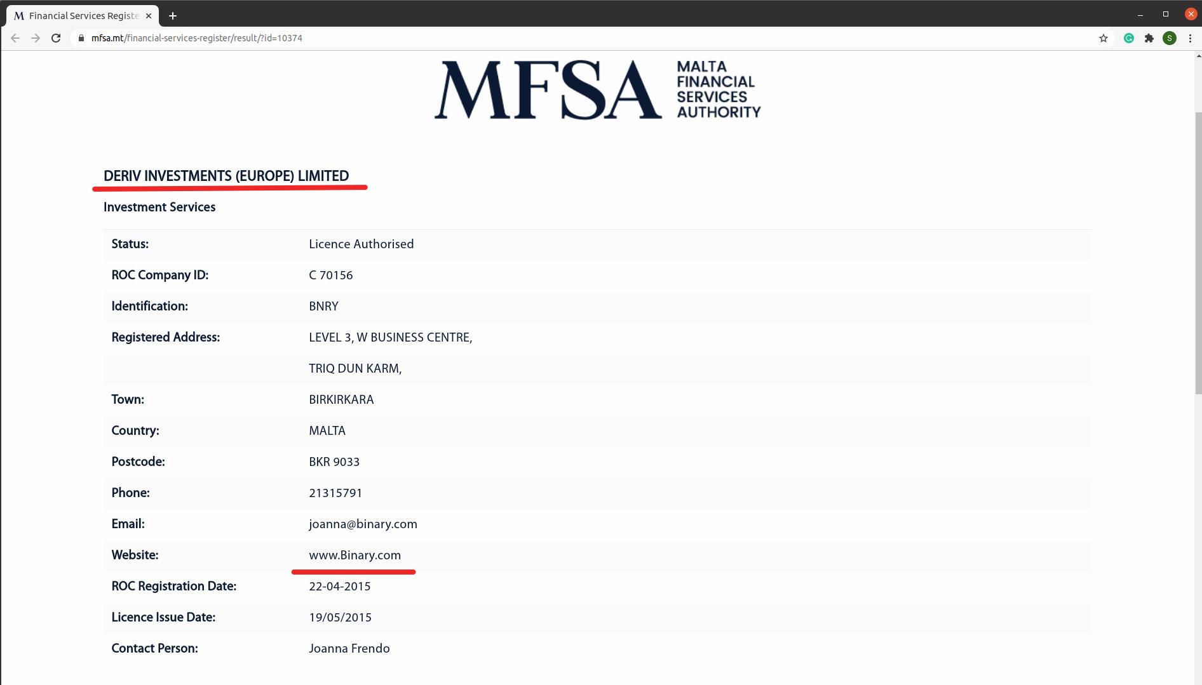Click the Licence Issue Date: label
The height and width of the screenshot is (685, 1202).
[163, 618]
